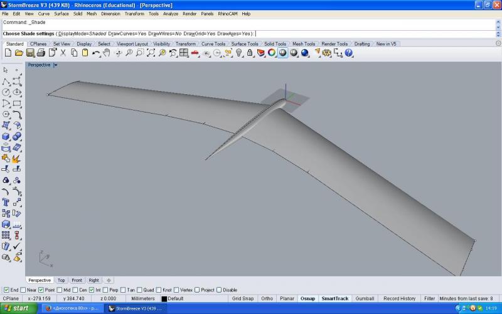Click the black Default layer color swatch
This screenshot has width=502, height=314.
(164, 299)
